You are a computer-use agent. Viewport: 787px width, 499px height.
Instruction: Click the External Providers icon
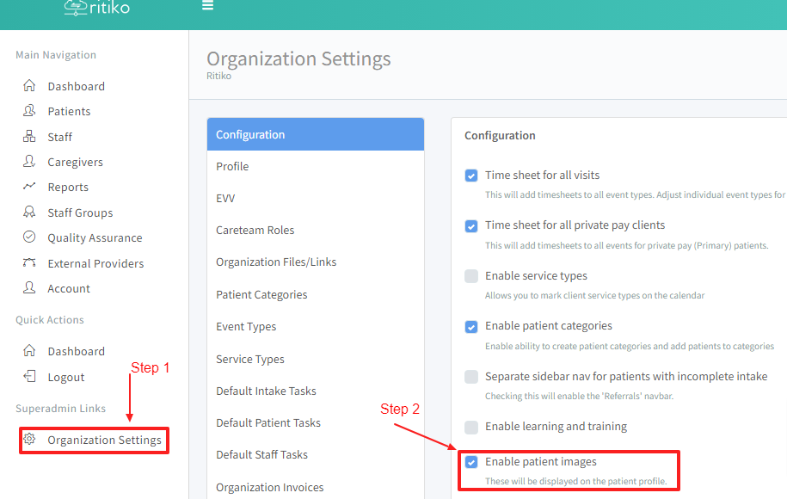click(x=29, y=263)
